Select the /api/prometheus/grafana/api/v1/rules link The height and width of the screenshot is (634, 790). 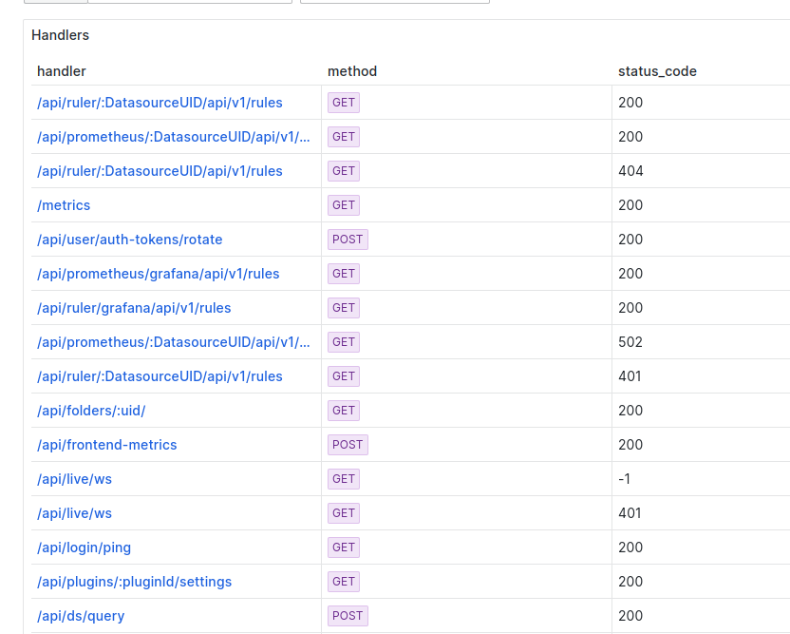click(x=158, y=273)
